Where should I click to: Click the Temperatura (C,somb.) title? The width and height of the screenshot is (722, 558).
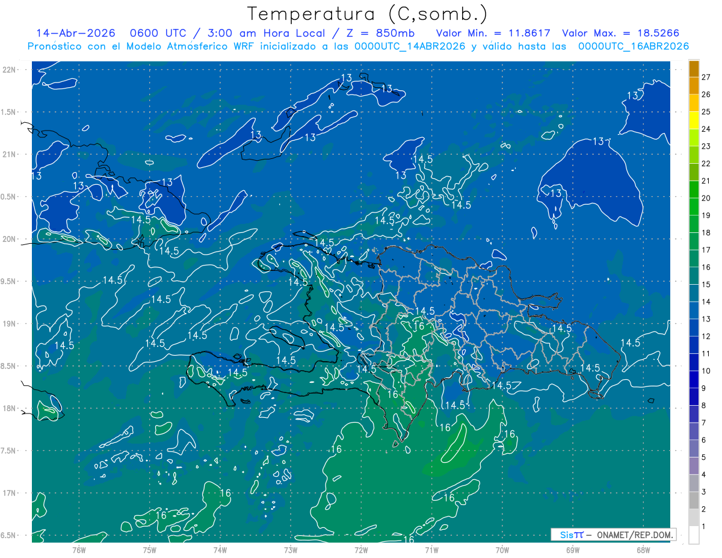[367, 14]
